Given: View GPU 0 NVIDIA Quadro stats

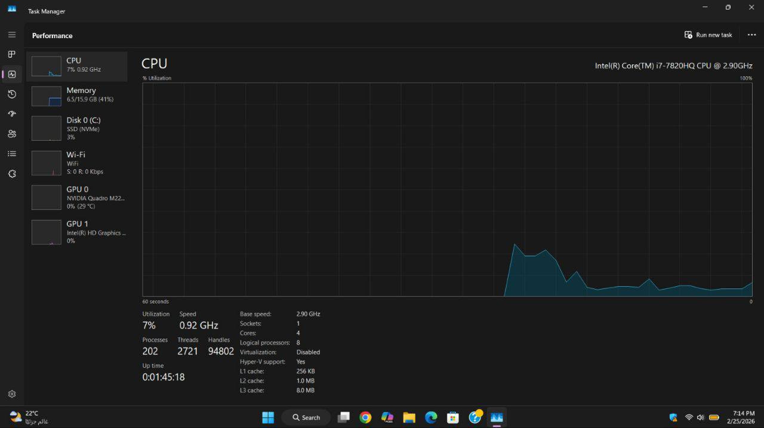Looking at the screenshot, I should pos(76,197).
